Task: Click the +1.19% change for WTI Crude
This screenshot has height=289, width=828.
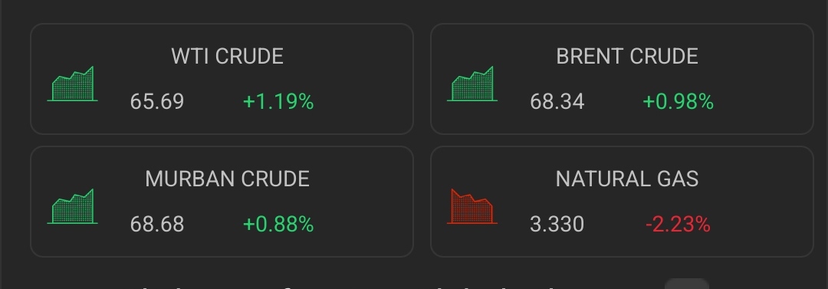Action: coord(278,101)
